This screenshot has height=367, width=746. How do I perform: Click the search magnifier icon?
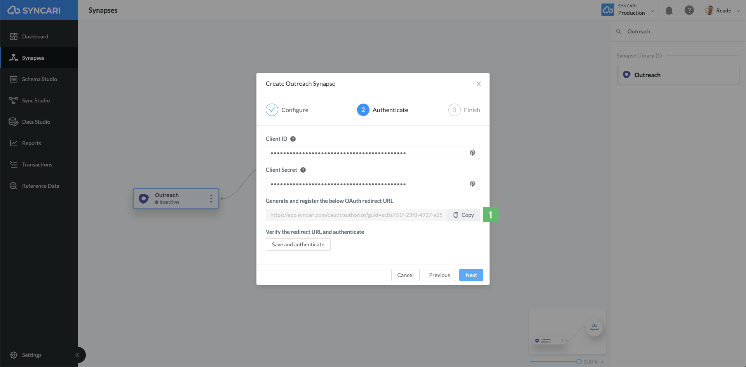coord(619,31)
